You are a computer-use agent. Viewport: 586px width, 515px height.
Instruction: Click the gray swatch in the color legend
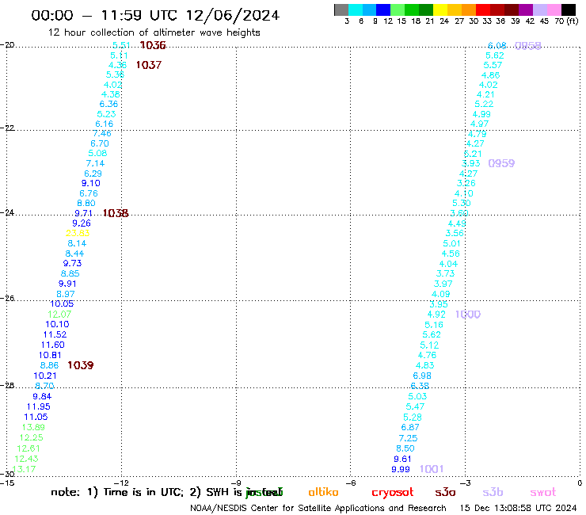[341, 10]
